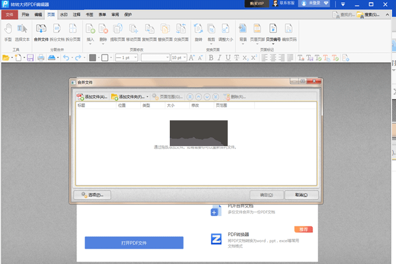Switch to the 注释 comments tab
Screen dimensions: 396x264
[x=77, y=15]
